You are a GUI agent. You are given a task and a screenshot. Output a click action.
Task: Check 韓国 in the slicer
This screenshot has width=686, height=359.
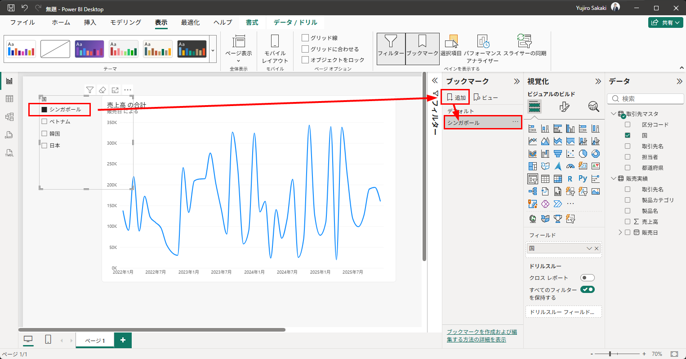click(45, 133)
